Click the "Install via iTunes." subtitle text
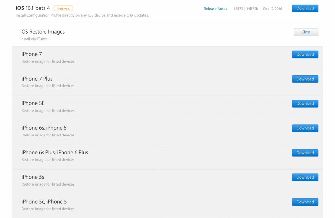335x218 pixels. click(x=34, y=39)
